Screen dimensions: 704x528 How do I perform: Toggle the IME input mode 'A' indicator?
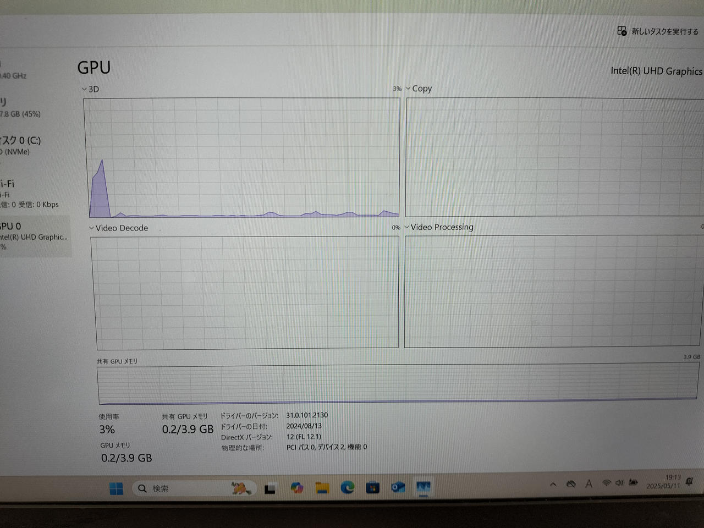(588, 483)
